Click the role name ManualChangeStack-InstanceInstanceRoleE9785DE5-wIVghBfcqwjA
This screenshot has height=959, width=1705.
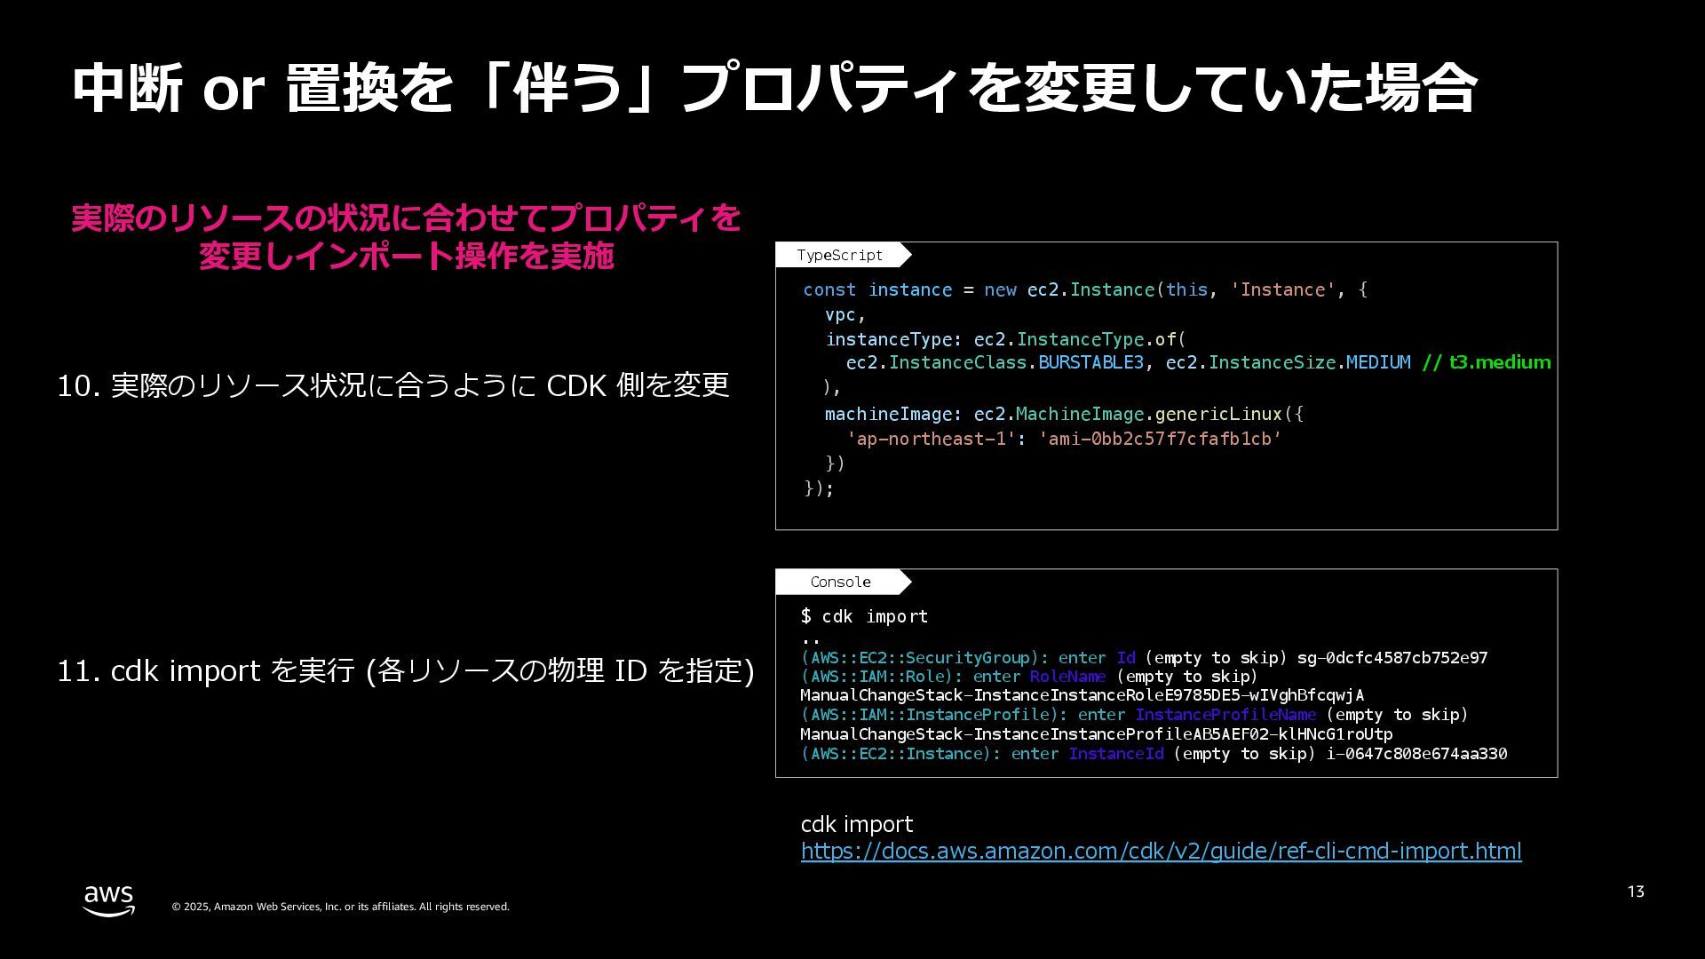coord(1082,695)
